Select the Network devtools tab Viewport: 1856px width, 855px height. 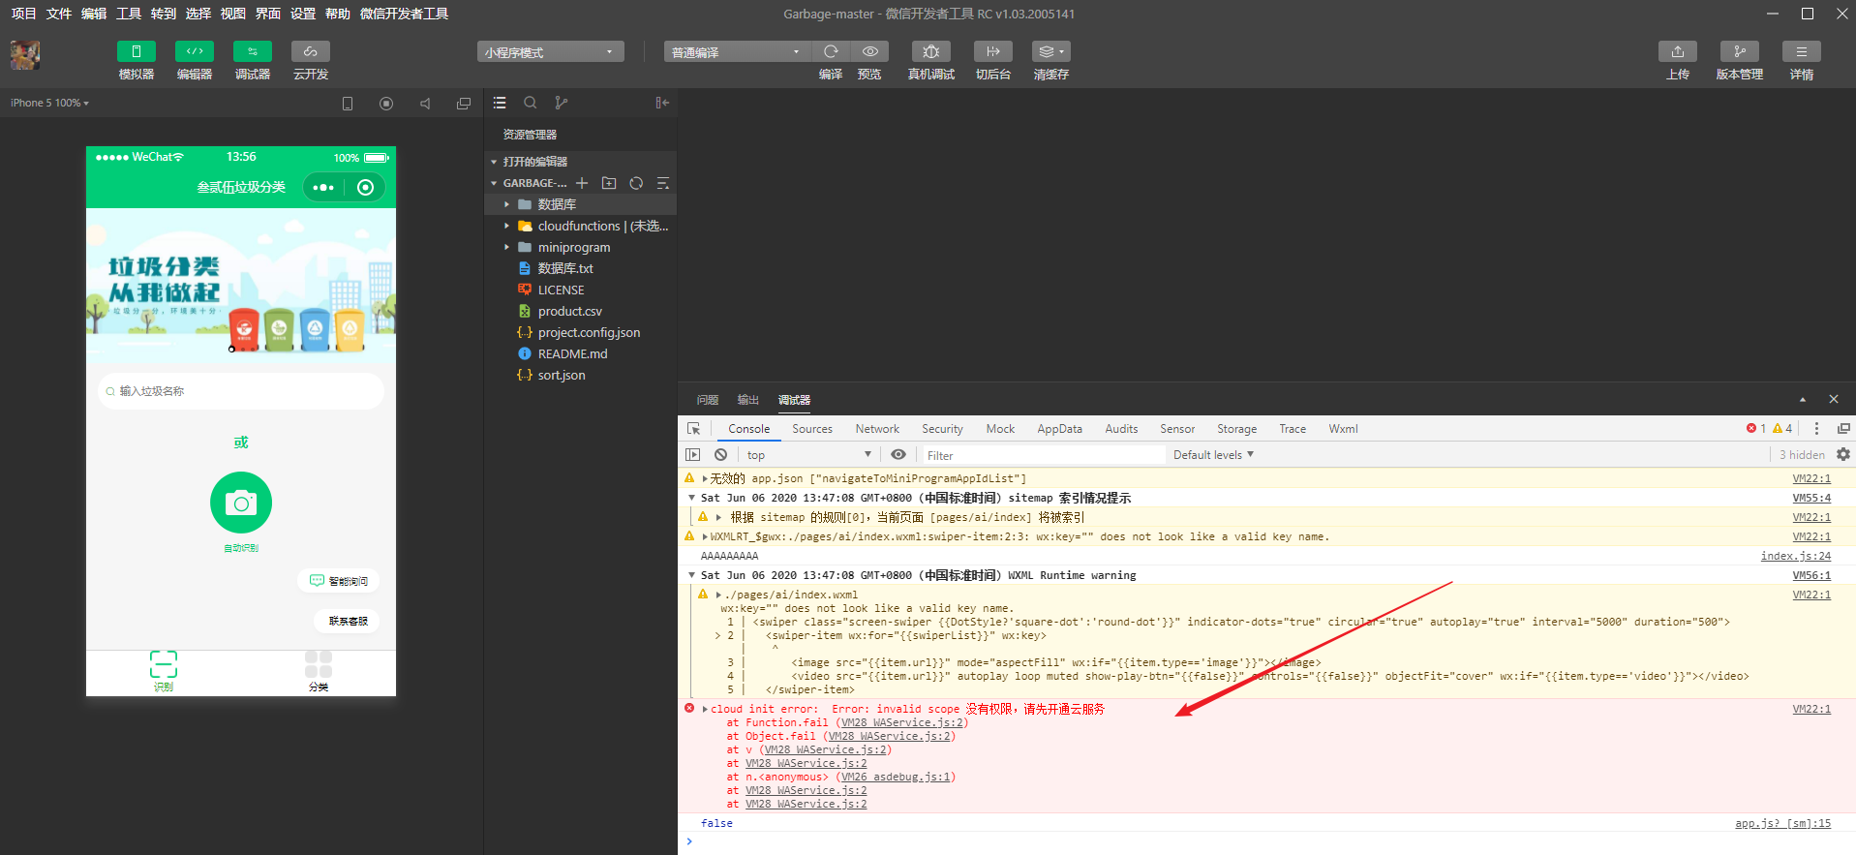pos(877,429)
